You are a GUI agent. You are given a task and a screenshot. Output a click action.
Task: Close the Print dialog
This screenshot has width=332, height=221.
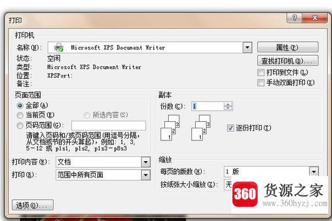pyautogui.click(x=315, y=18)
